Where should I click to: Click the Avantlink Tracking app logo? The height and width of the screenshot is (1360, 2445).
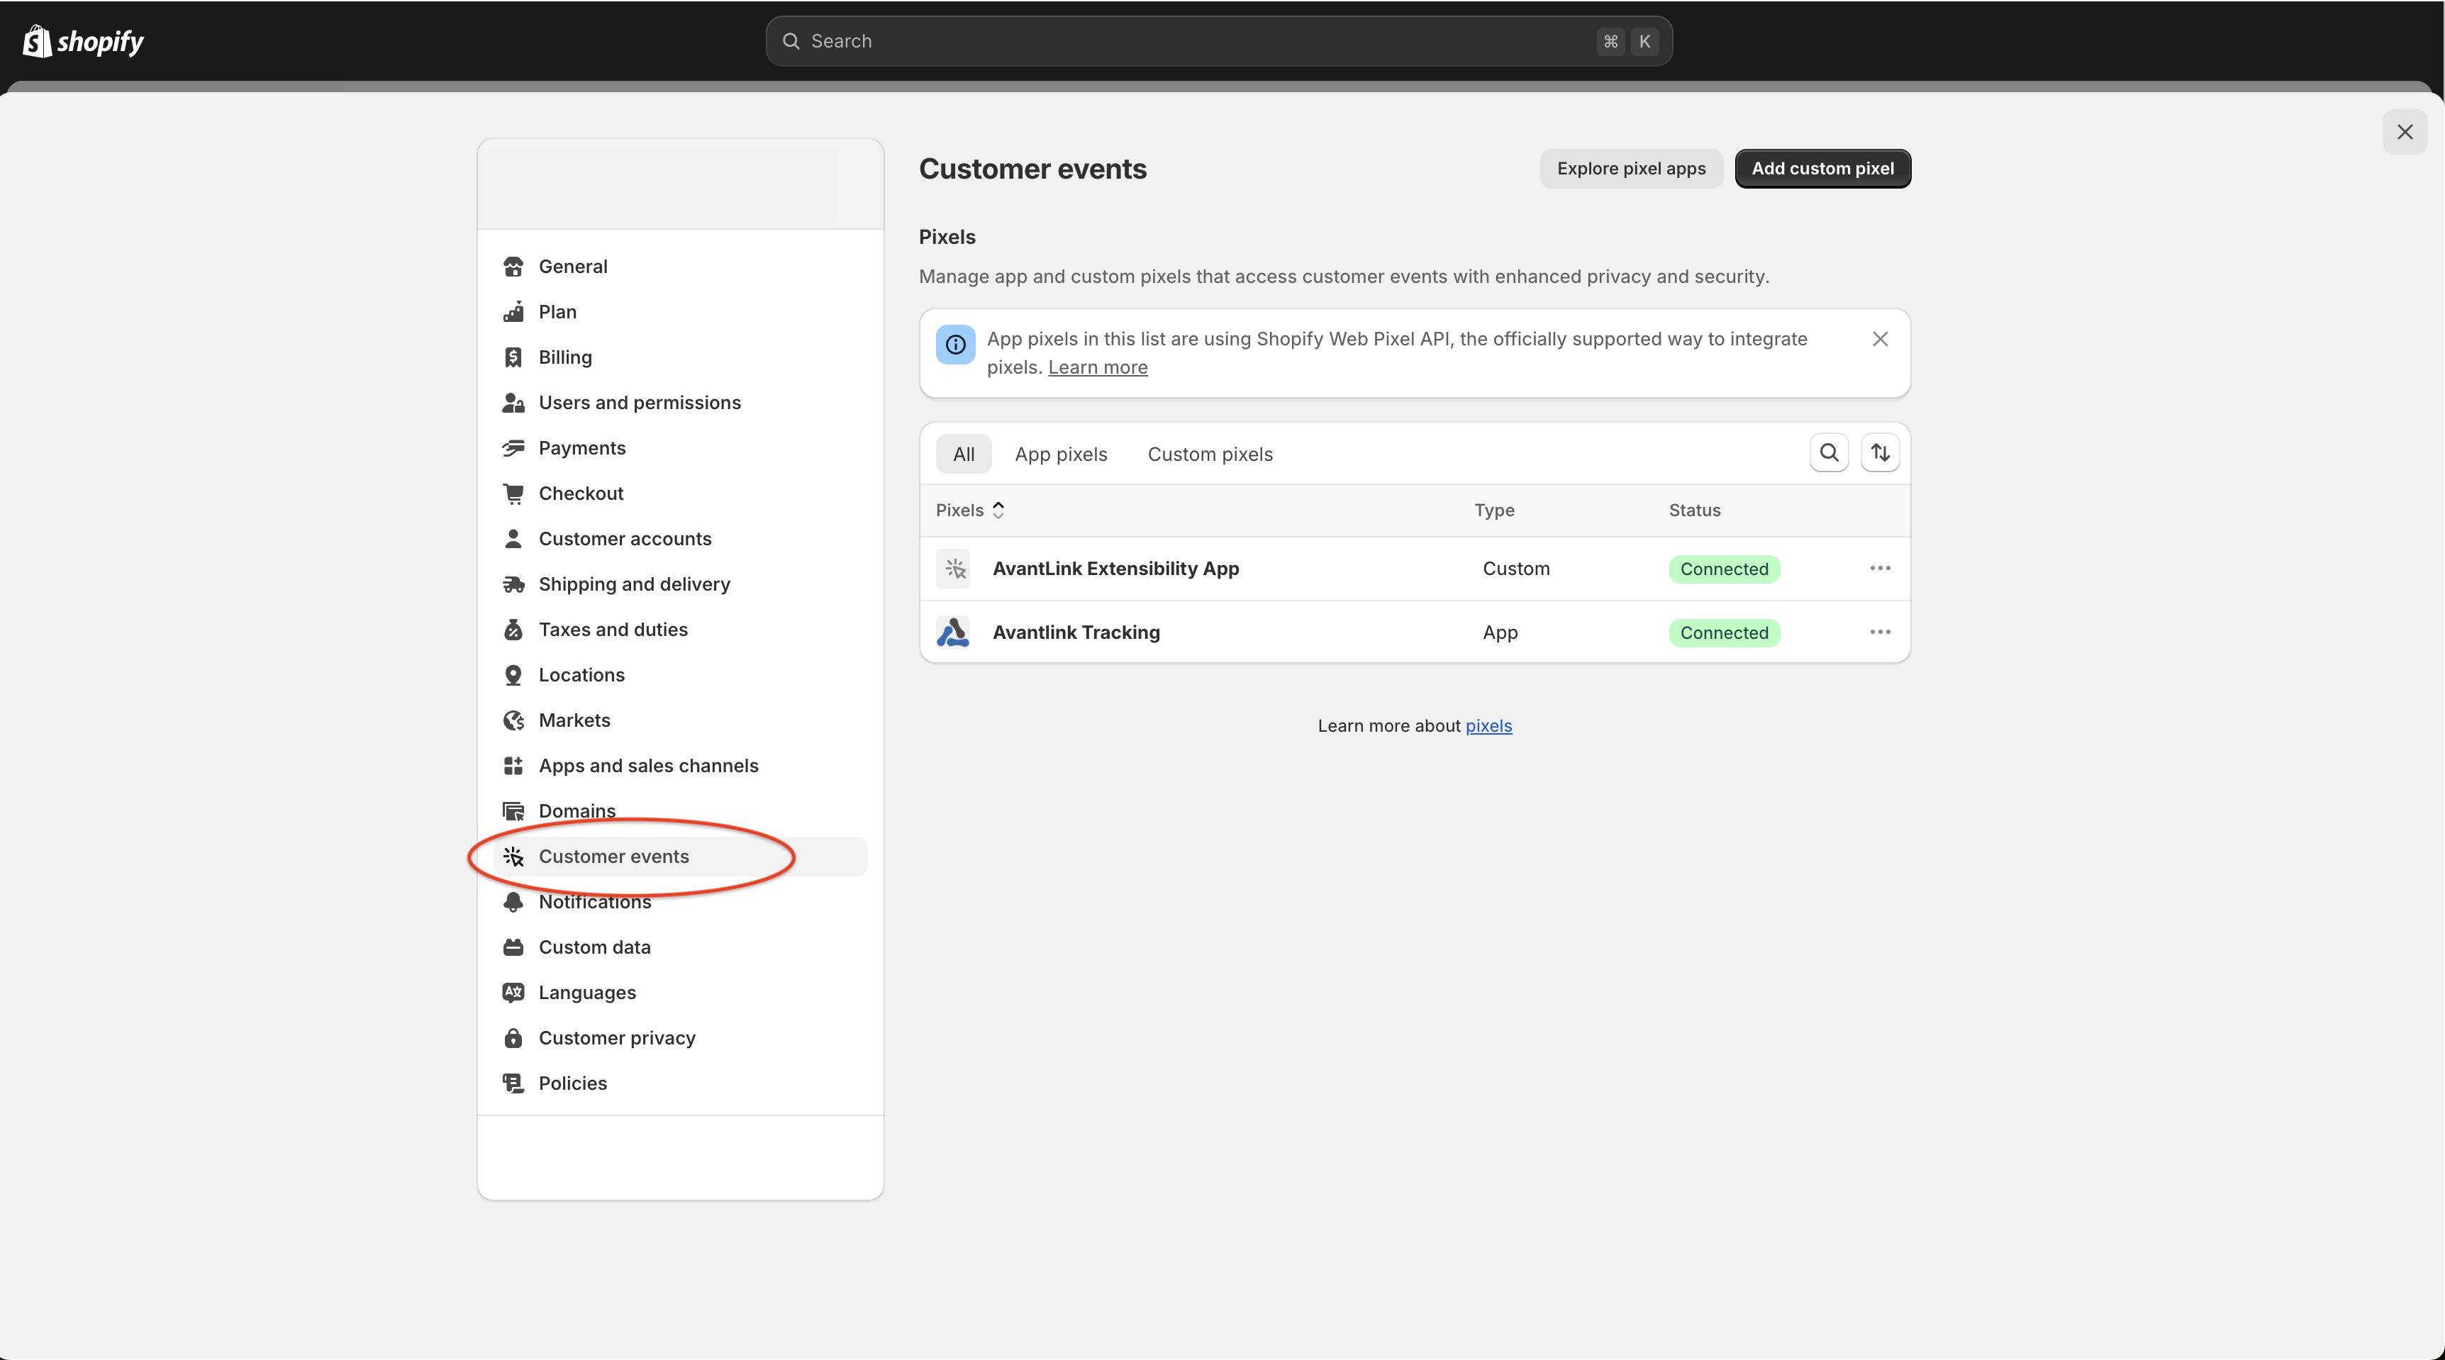point(953,632)
